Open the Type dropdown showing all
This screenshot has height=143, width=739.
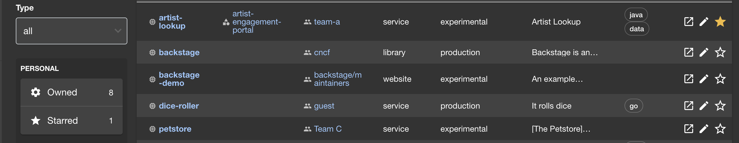point(72,31)
